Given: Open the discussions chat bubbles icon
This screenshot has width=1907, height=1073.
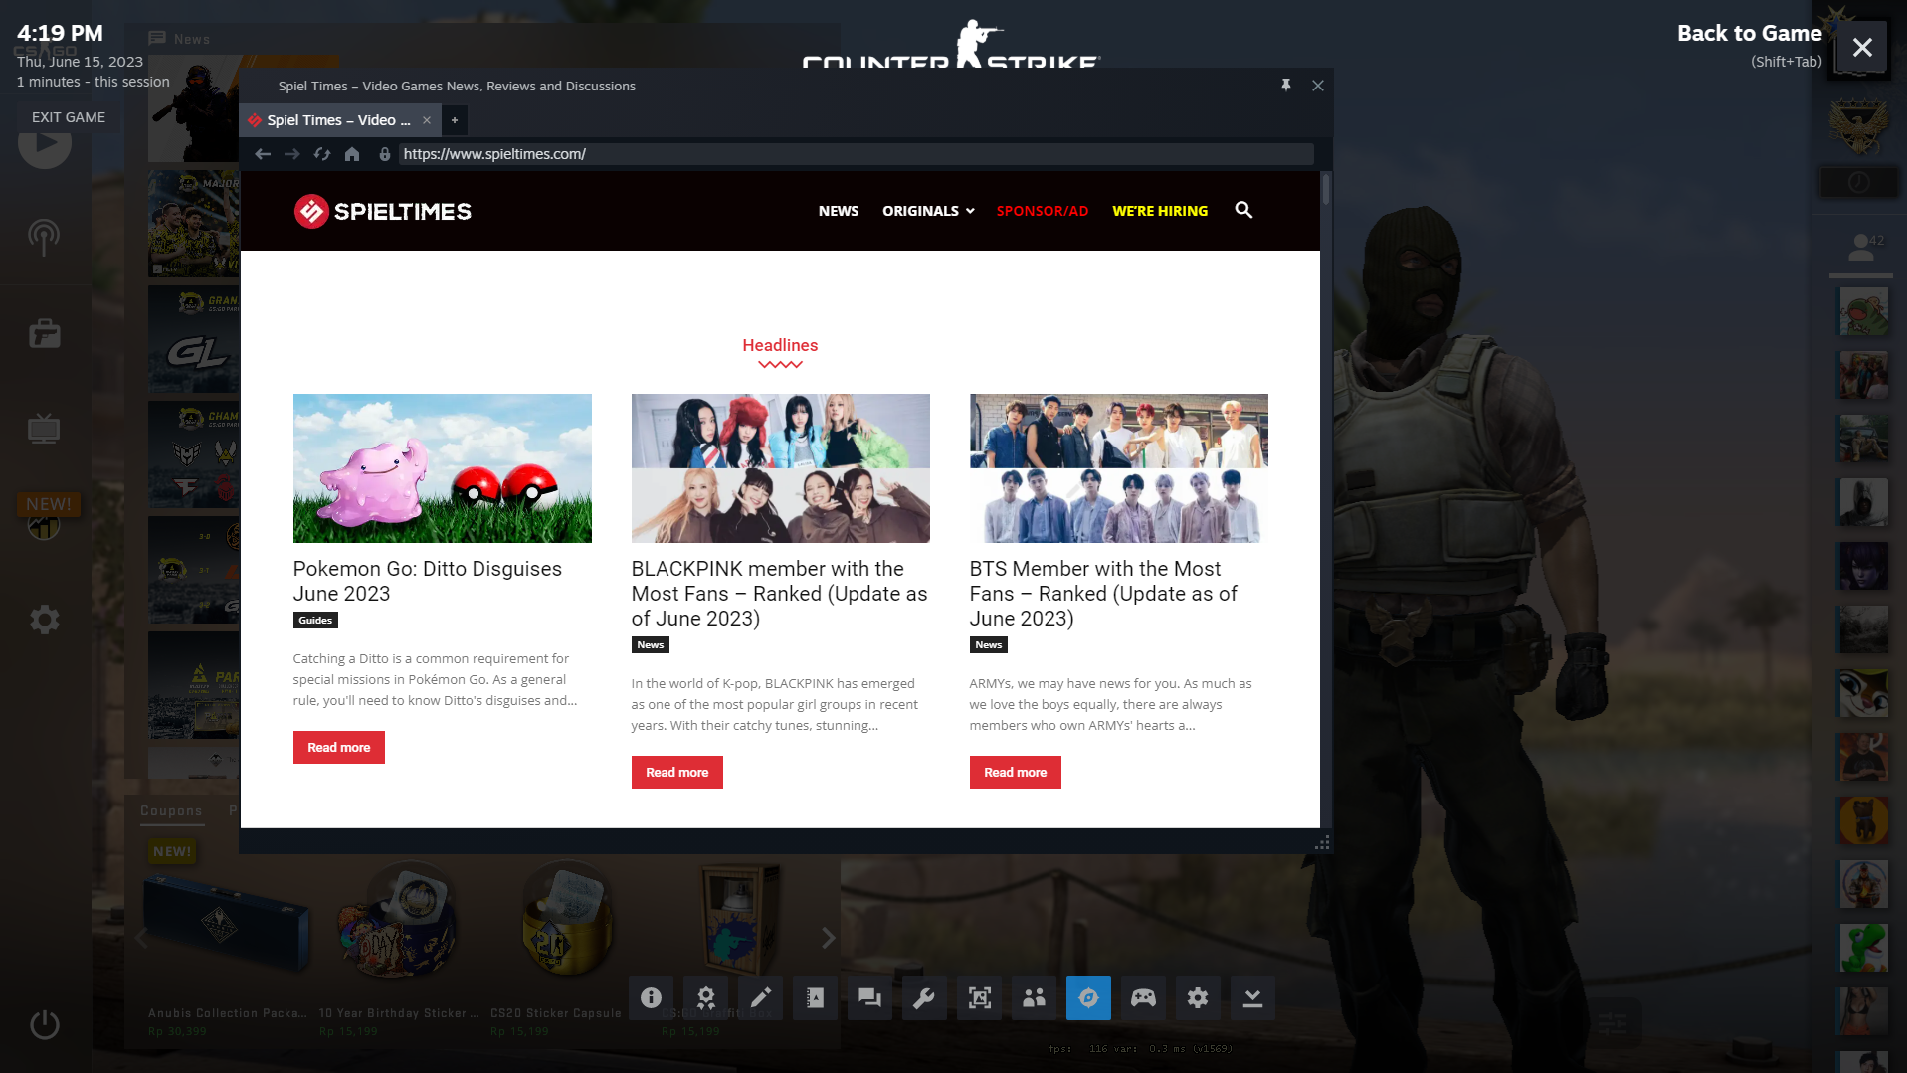Looking at the screenshot, I should pos(869,997).
